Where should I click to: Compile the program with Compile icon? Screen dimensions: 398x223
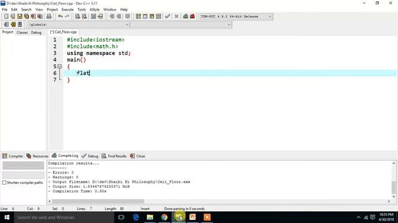click(138, 17)
